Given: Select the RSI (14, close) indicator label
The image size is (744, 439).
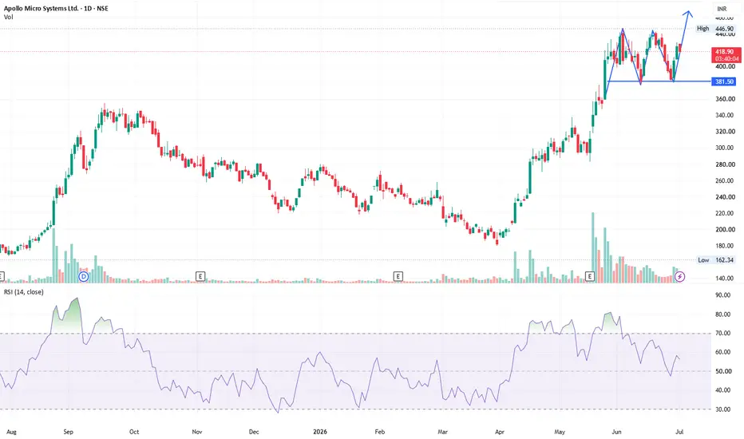Looking at the screenshot, I should (24, 292).
